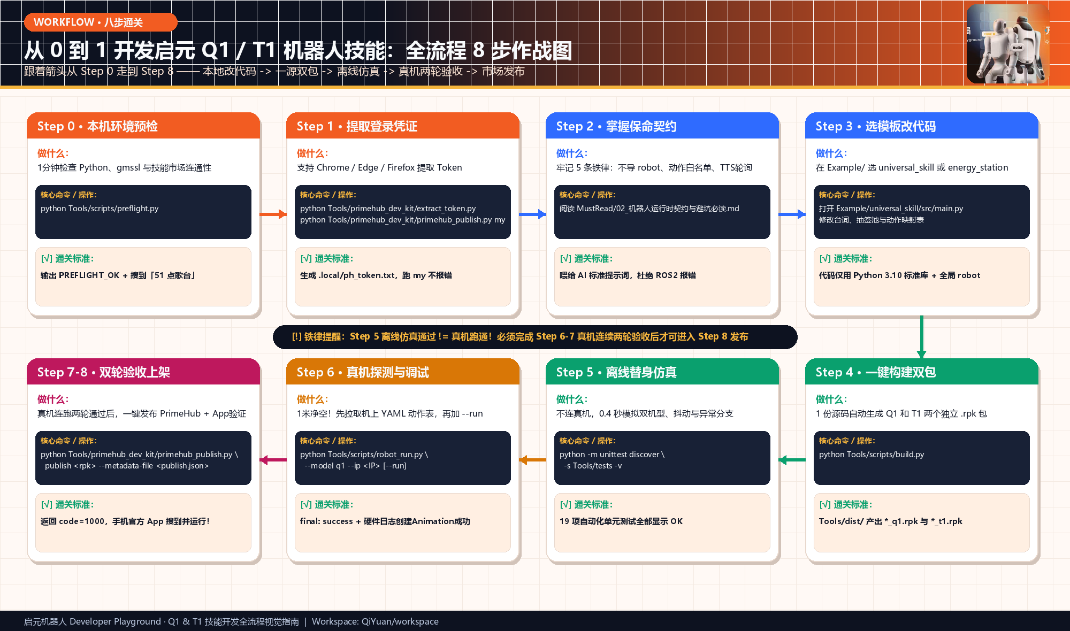Viewport: 1070px width, 631px height.
Task: Click the Python 3.10 标准库 criterion text
Action: click(899, 275)
